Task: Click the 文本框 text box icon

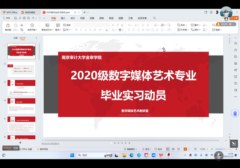Action: [182, 30]
